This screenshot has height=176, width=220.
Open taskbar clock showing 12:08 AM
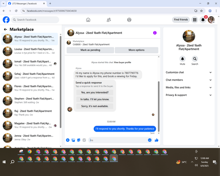click(x=205, y=162)
